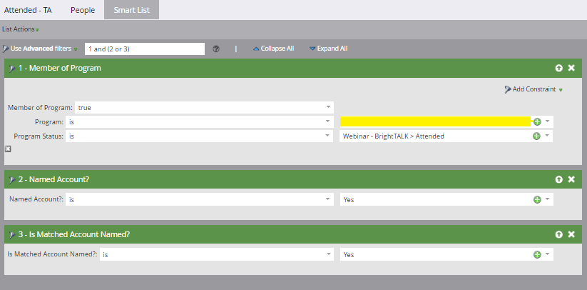Open the Add Constraint menu

pyautogui.click(x=533, y=90)
